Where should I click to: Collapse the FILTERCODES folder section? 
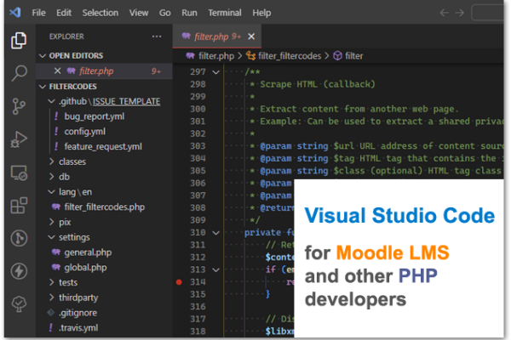tap(43, 87)
